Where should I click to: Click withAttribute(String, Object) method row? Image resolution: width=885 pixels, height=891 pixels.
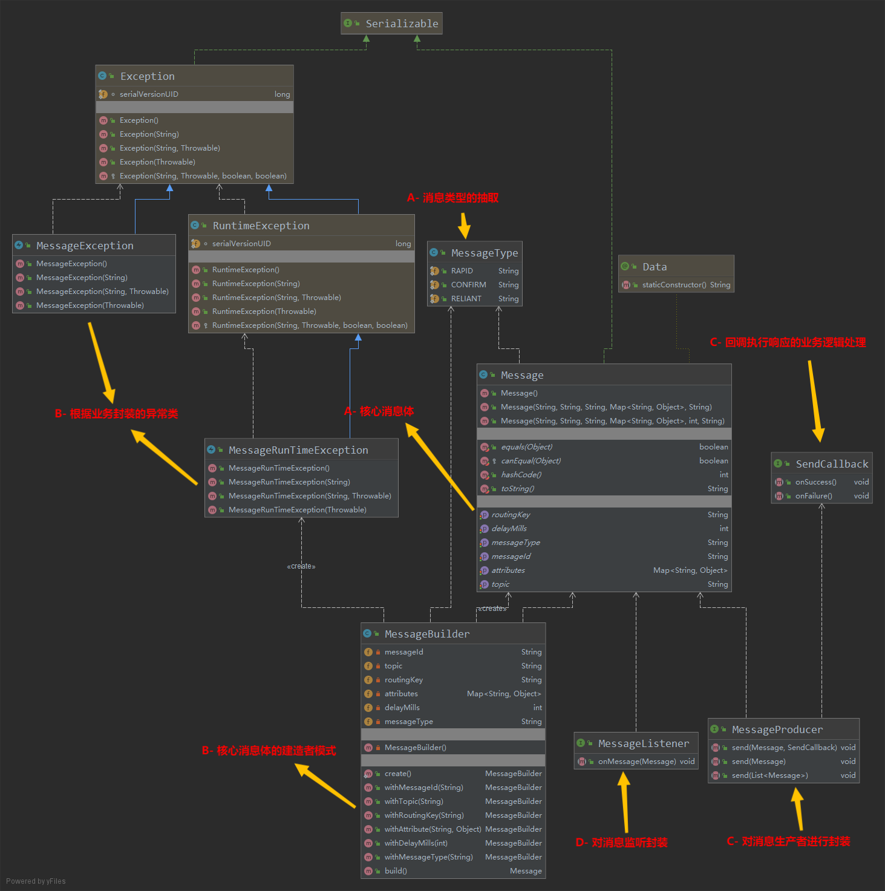[453, 829]
